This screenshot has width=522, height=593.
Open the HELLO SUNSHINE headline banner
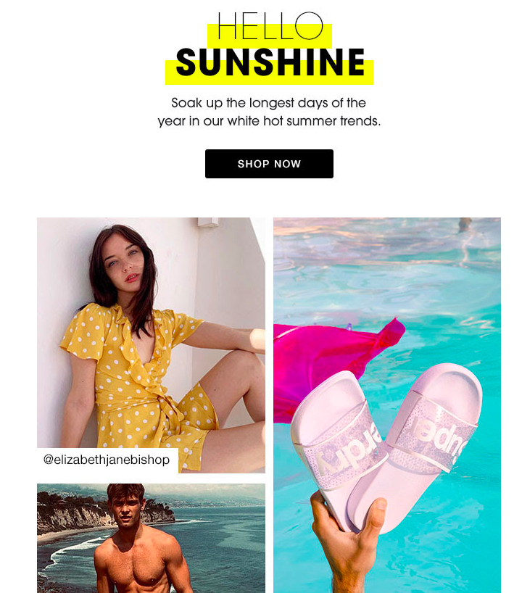point(269,48)
